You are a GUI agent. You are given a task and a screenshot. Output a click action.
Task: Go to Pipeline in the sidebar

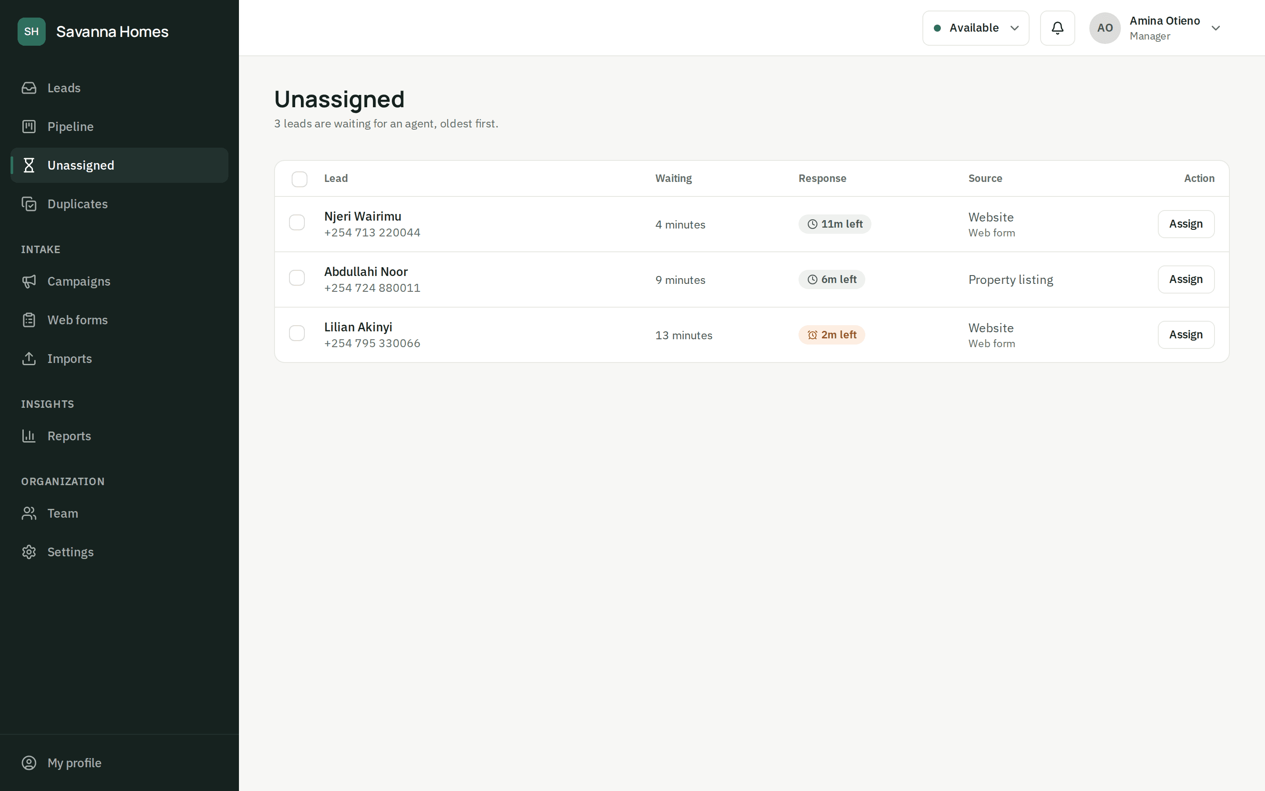pos(119,127)
